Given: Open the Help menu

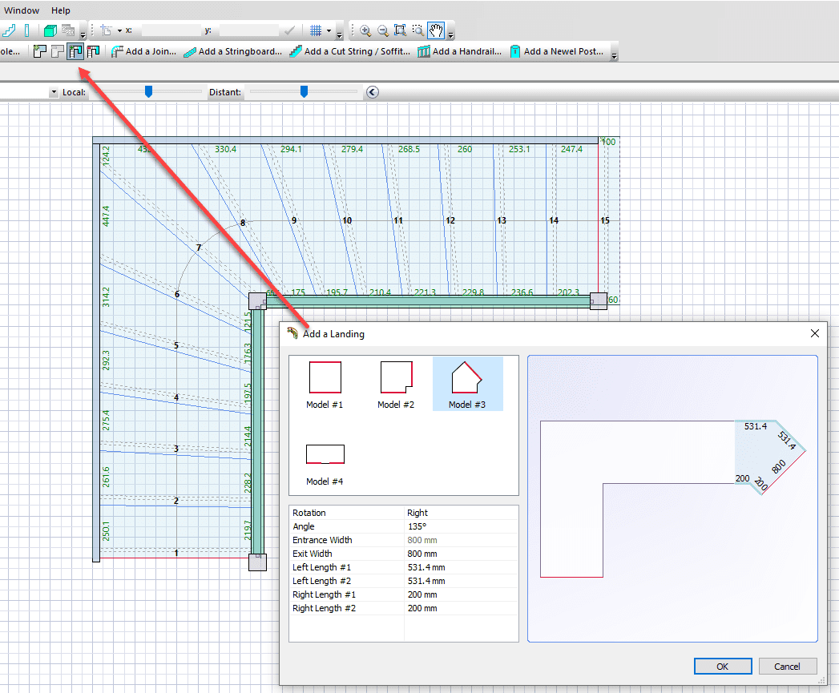Looking at the screenshot, I should (x=60, y=10).
